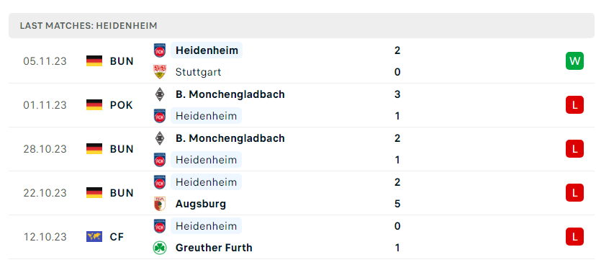Open the 28.10.23 match row date
This screenshot has width=596, height=265.
coord(45,149)
